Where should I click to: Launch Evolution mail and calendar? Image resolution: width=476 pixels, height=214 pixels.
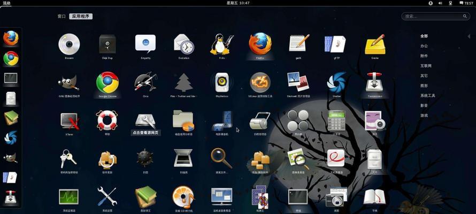point(184,44)
